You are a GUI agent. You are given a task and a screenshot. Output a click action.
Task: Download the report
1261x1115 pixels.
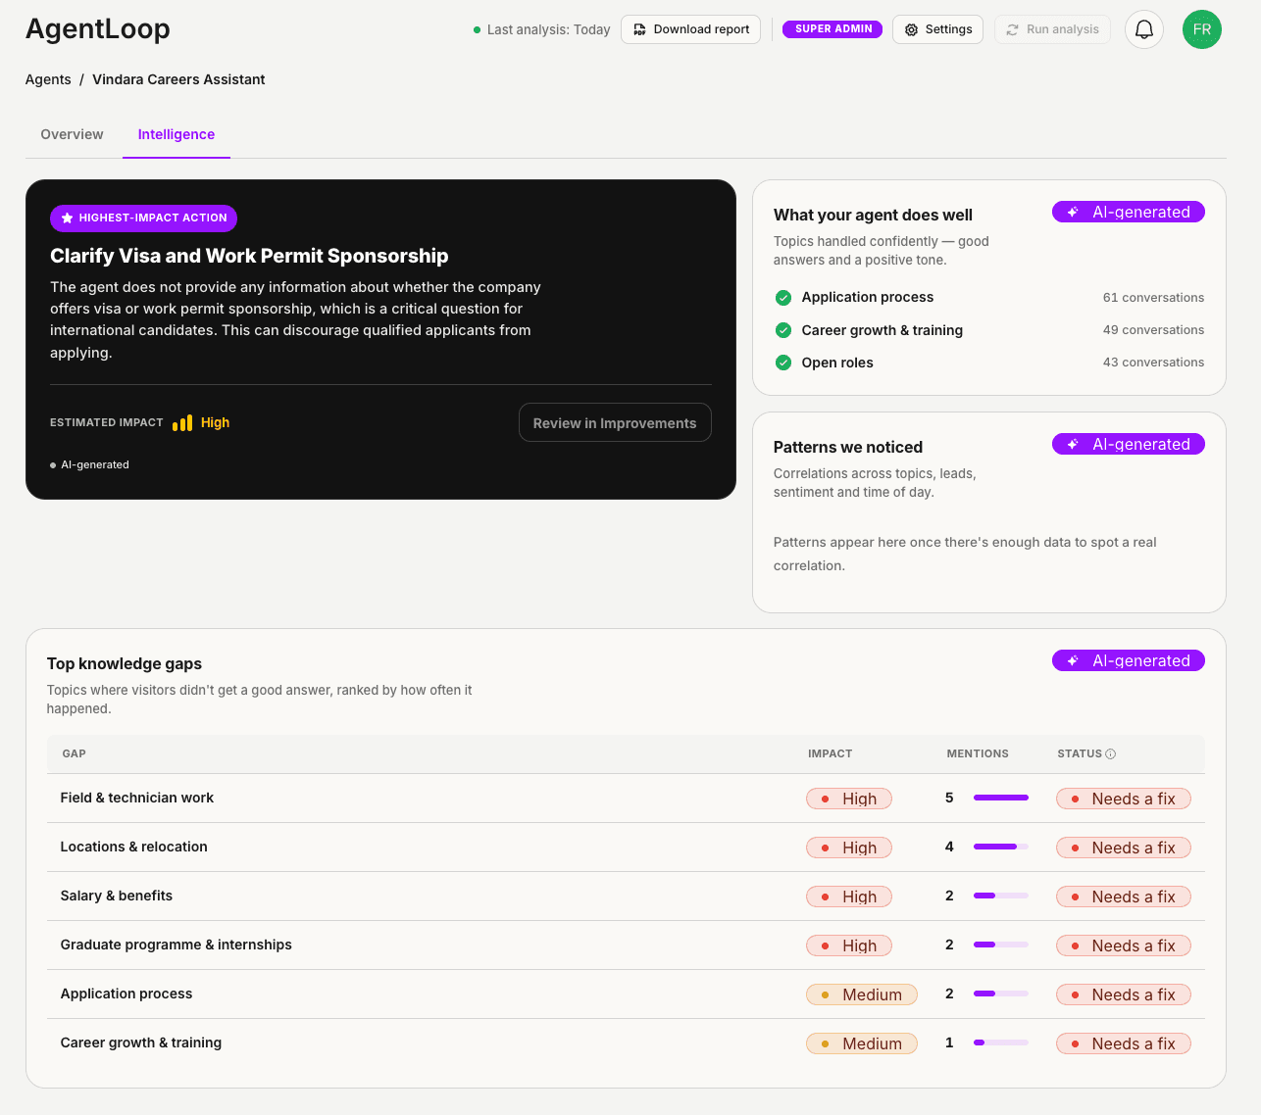[690, 29]
